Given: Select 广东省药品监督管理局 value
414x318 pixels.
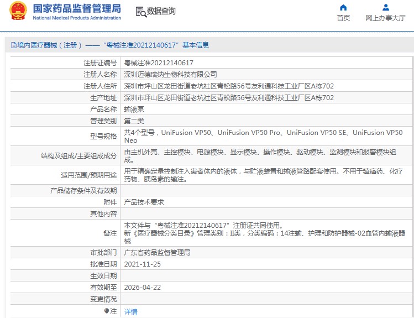Looking at the screenshot, I should click(157, 253).
